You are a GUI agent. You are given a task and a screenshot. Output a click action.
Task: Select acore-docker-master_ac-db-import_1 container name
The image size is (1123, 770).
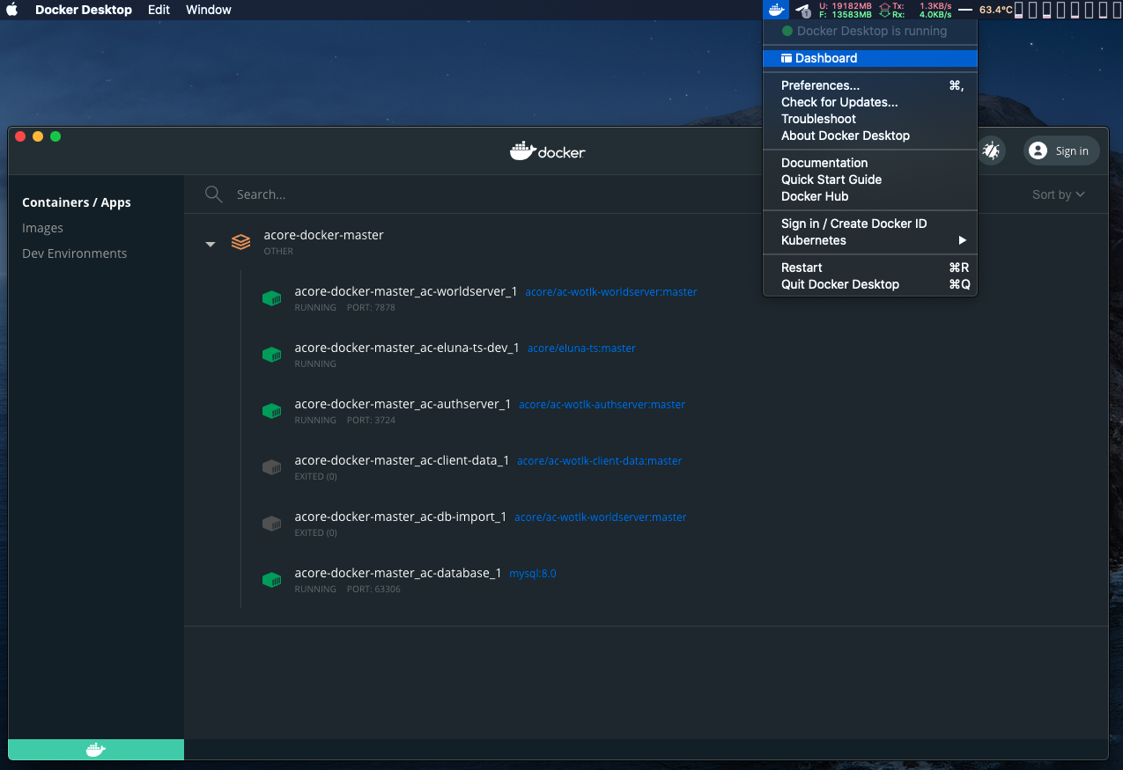coord(401,517)
